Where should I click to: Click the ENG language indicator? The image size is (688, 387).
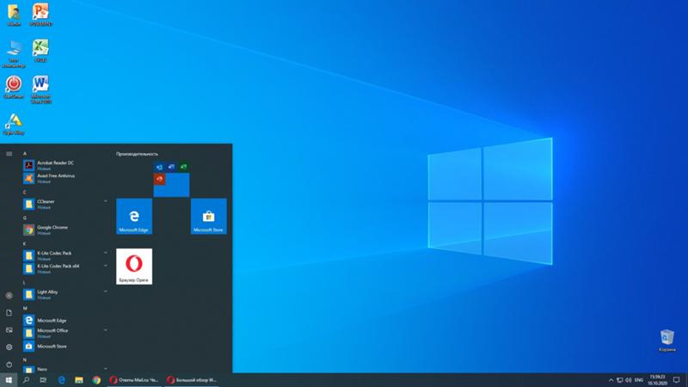coord(639,380)
